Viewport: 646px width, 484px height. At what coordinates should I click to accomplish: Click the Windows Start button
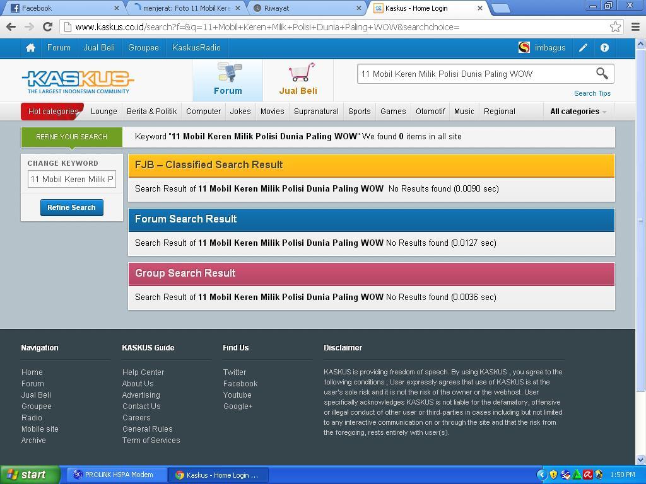[x=30, y=475]
